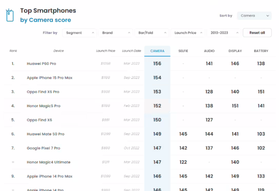
Task: Open the Apple iPhone 14 Pro Max link
Action: click(49, 176)
